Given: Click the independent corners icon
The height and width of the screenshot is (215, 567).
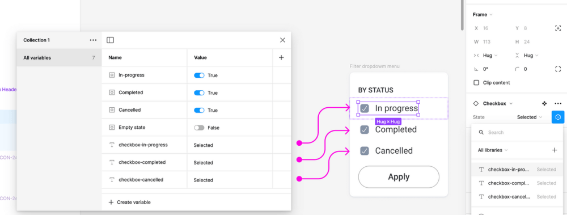Looking at the screenshot, I should click(558, 69).
